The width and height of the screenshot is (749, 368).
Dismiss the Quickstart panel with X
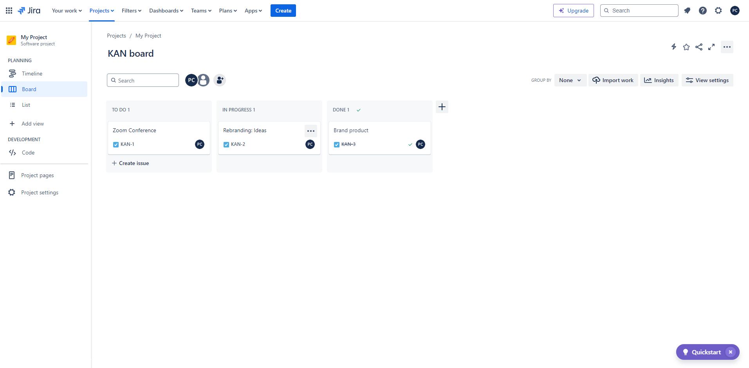pyautogui.click(x=731, y=352)
